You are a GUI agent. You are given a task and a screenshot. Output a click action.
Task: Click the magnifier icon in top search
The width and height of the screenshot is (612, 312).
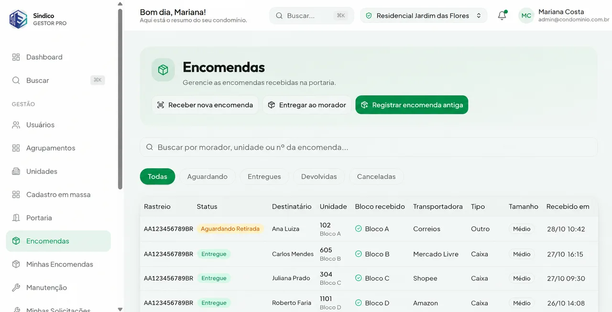coord(279,16)
